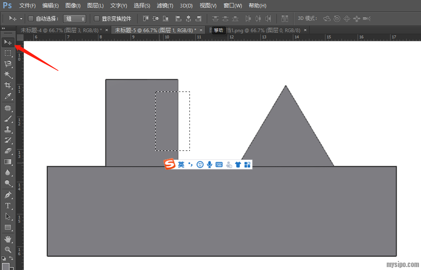Activate the Horizontal Type tool
This screenshot has width=421, height=270.
coord(8,205)
